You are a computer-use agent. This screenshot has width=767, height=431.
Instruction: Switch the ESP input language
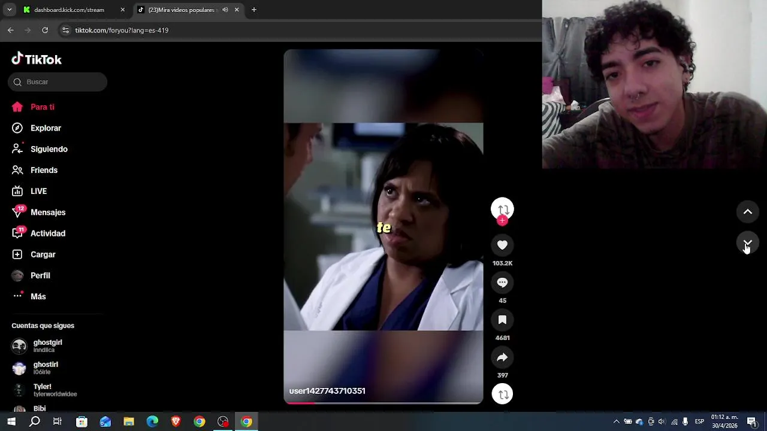(x=699, y=421)
